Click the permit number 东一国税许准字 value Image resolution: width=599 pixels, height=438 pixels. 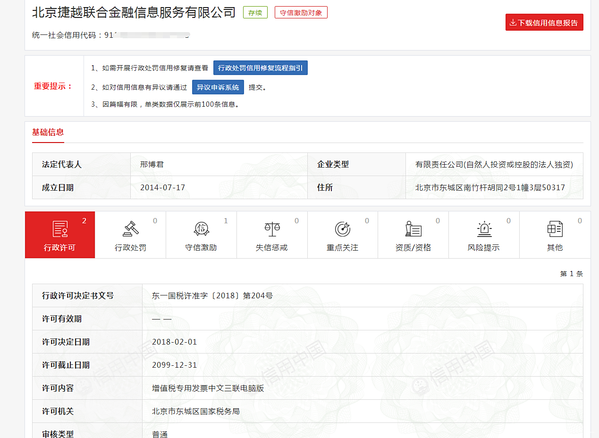pos(212,296)
